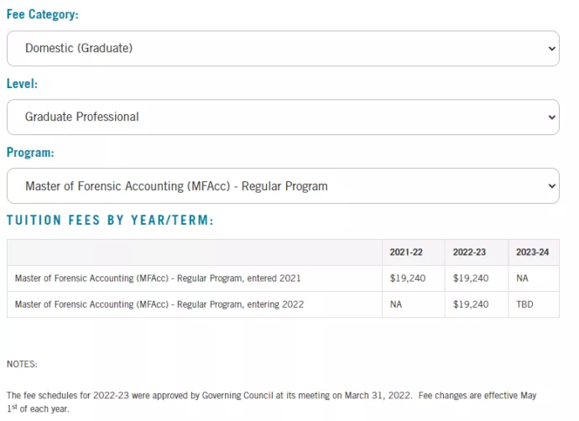Click the 2021-22 column header
This screenshot has height=421, width=579.
406,252
